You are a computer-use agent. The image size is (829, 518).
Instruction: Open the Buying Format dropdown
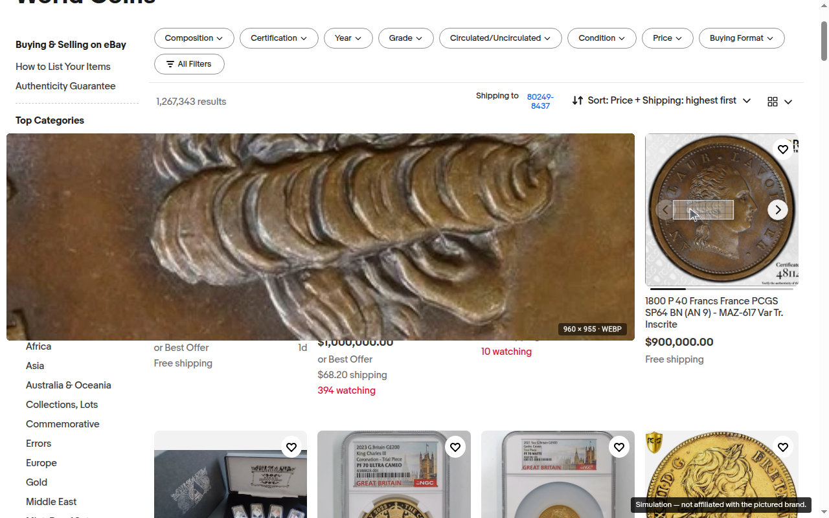click(x=742, y=38)
